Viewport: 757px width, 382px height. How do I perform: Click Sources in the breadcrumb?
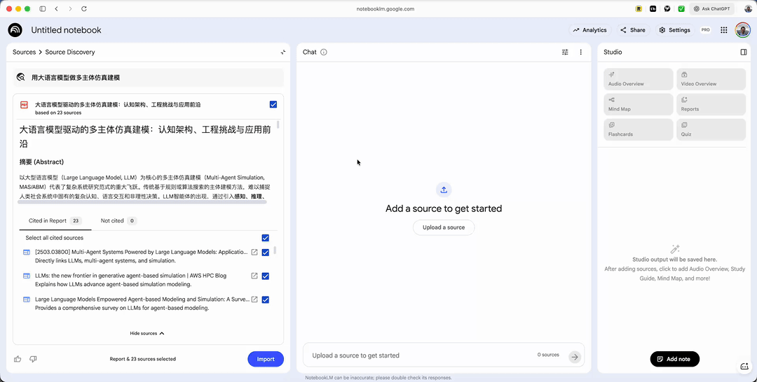[x=24, y=52]
